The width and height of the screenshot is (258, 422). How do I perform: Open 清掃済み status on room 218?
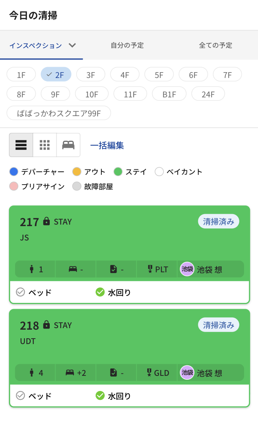[x=219, y=325]
